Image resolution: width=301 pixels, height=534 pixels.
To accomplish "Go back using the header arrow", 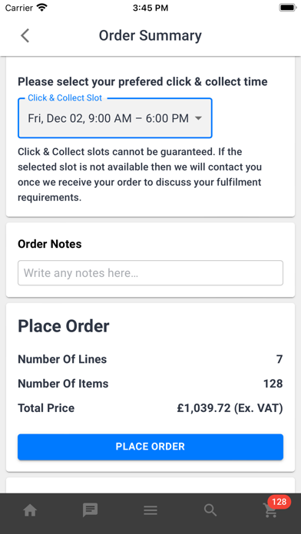I will 25,35.
